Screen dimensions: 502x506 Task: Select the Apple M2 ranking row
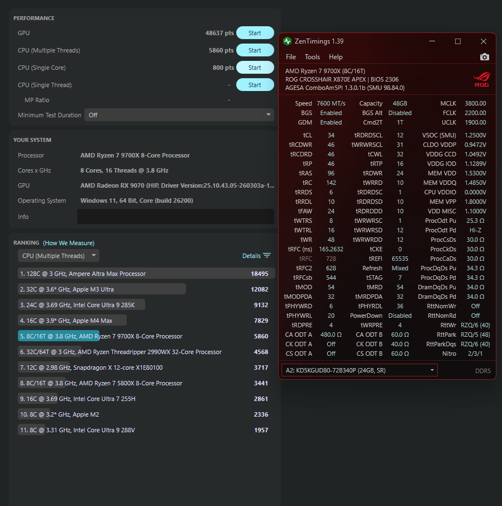(146, 414)
